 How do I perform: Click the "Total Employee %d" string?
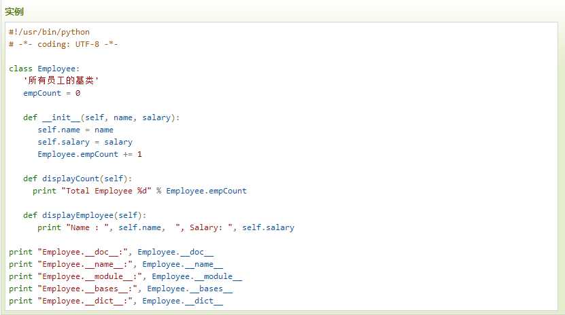[106, 191]
